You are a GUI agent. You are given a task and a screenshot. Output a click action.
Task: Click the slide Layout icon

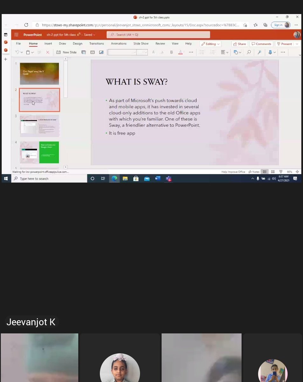[x=84, y=52]
